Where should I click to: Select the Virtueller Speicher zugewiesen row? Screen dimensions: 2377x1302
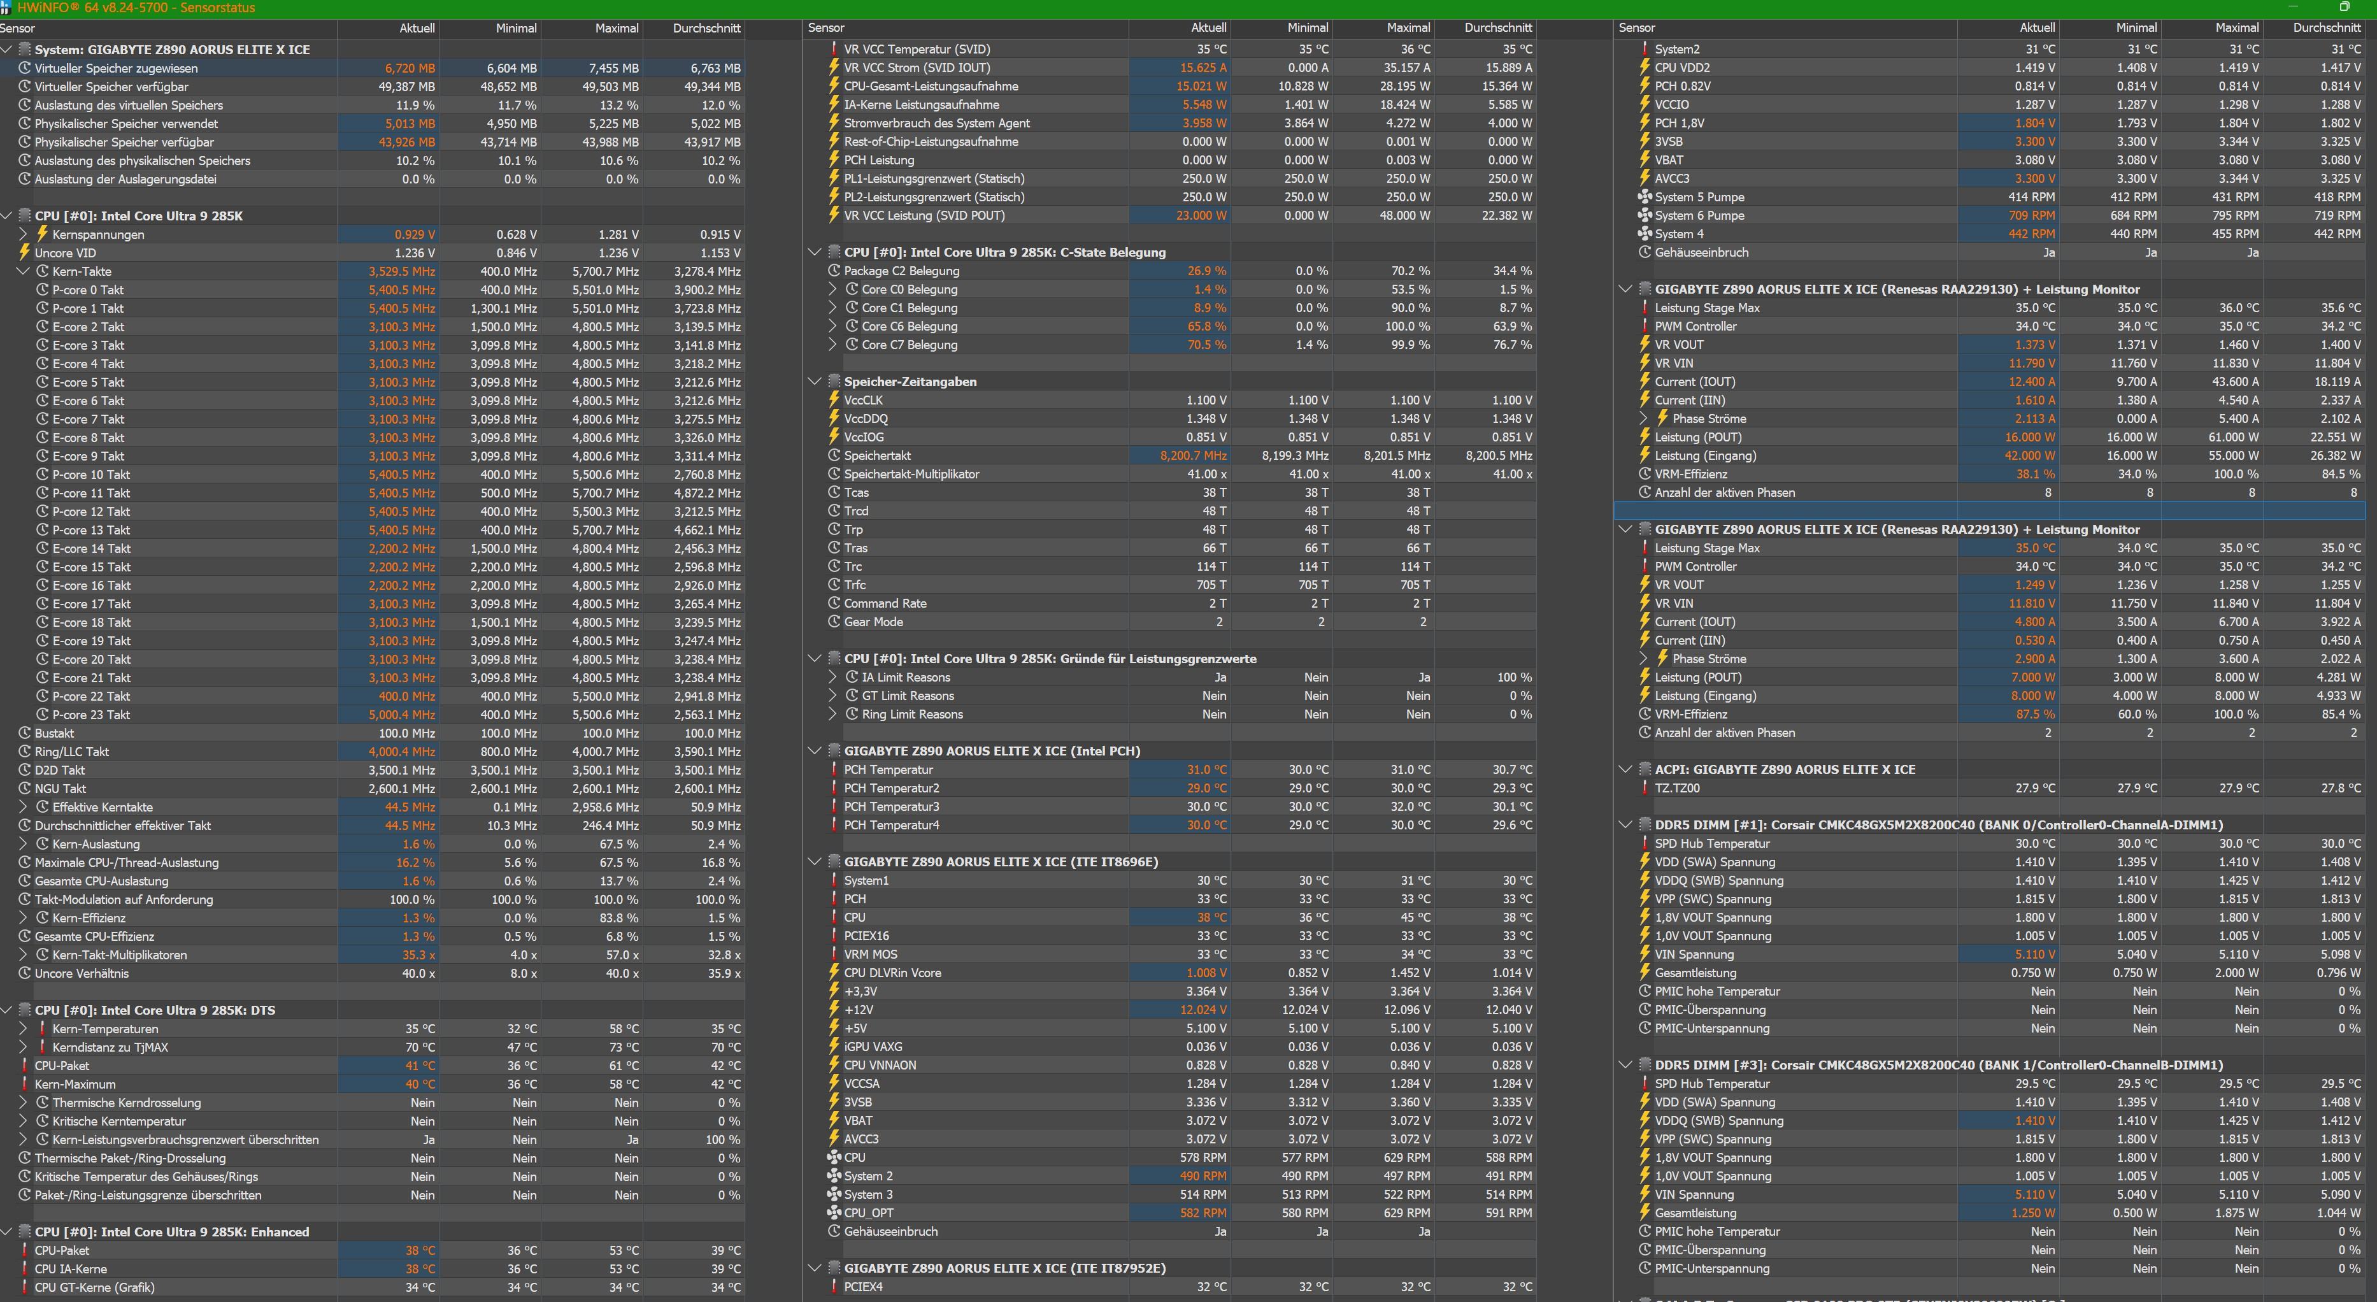click(372, 68)
